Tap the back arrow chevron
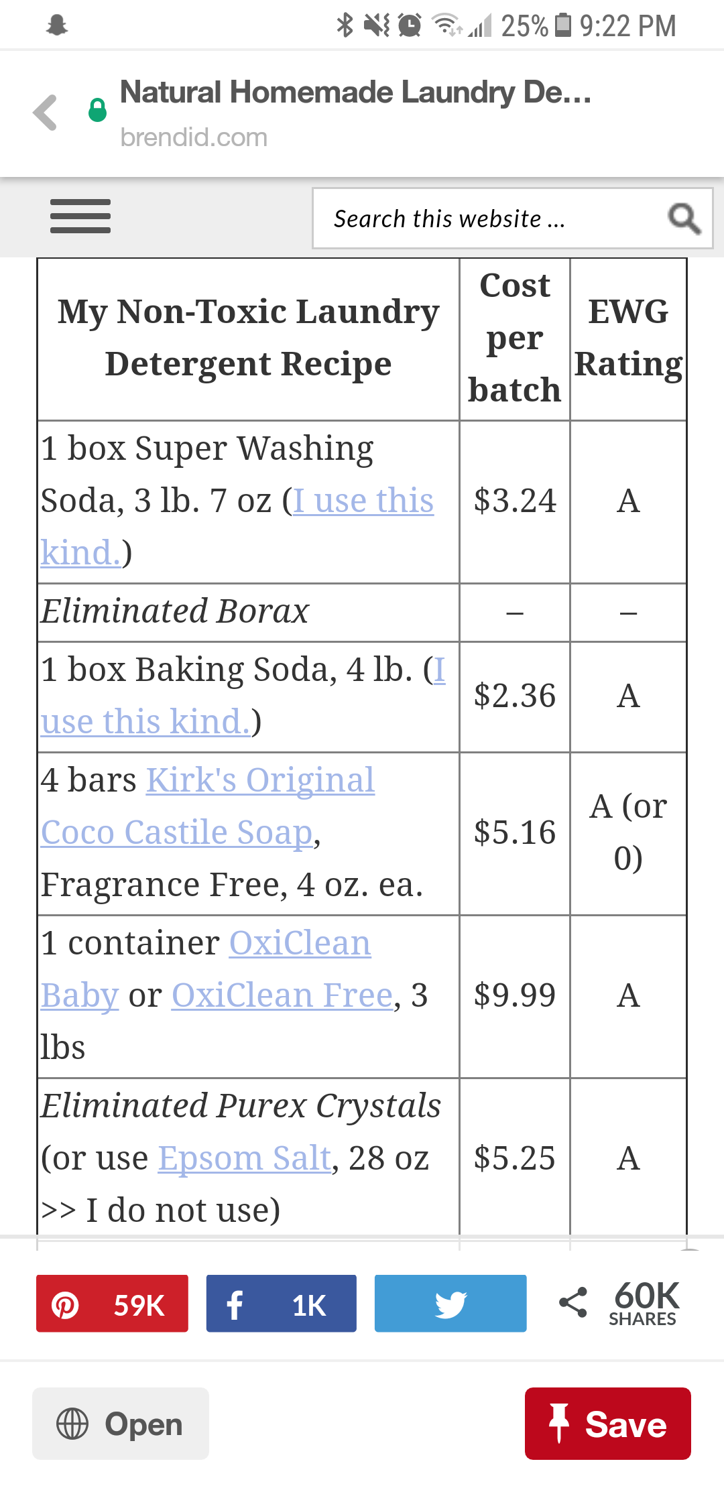724x1488 pixels. pyautogui.click(x=46, y=112)
